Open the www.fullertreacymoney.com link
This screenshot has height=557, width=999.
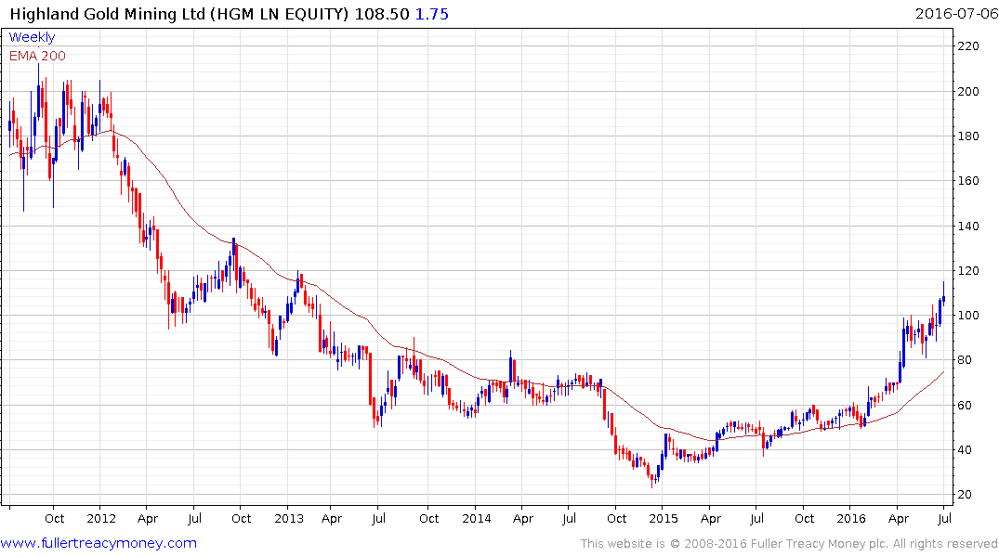99,543
